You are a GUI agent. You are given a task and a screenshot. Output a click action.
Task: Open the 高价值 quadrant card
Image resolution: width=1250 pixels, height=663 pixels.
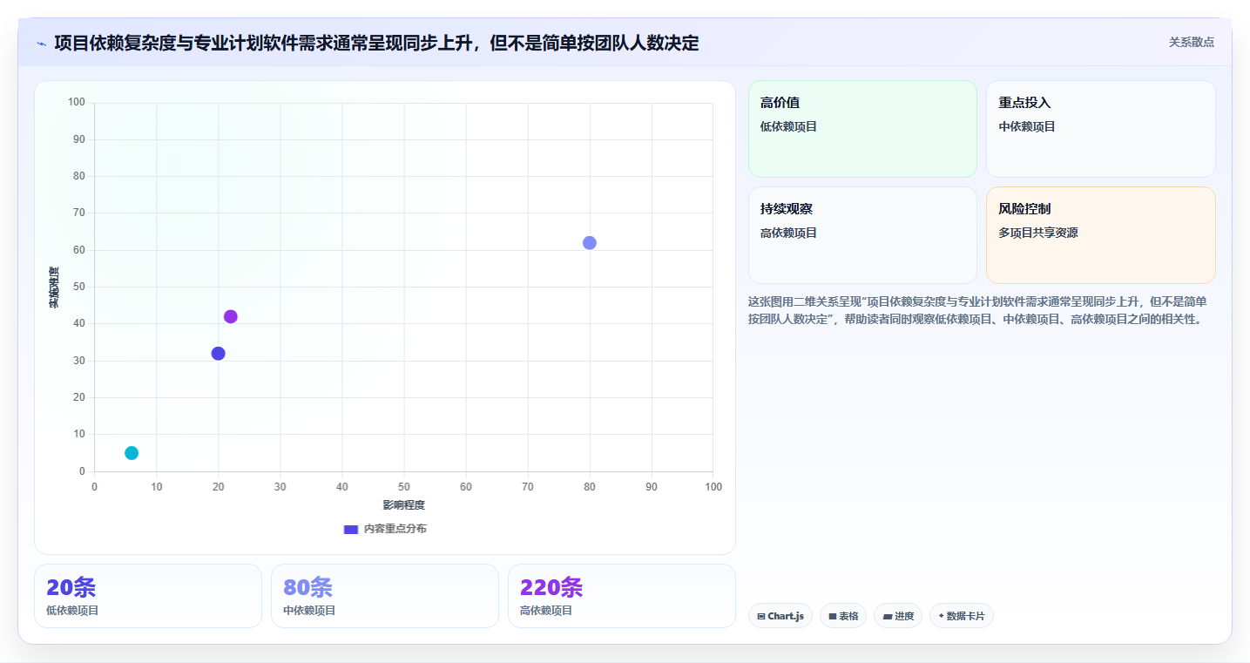coord(862,129)
